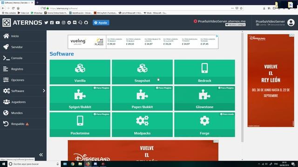298x167 pixels.
Task: Open Aternos Instagram icon
Action: click(x=63, y=23)
